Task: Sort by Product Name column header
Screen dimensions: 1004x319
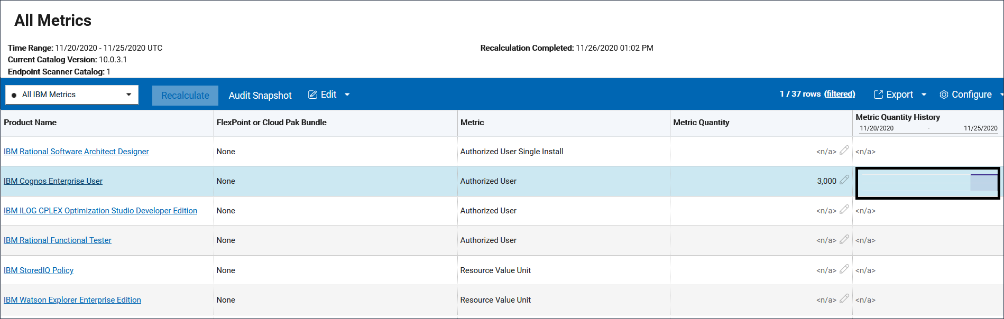Action: (x=30, y=123)
